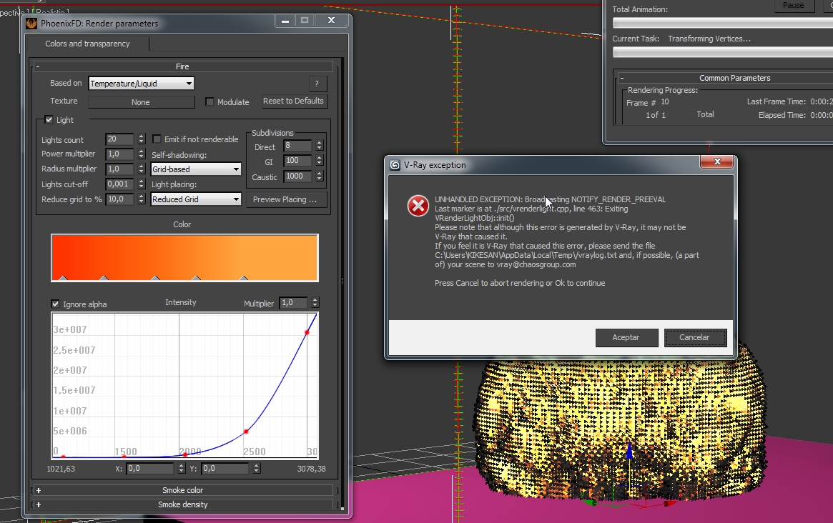The height and width of the screenshot is (523, 833).
Task: Click the Current Task progress bar
Action: (x=722, y=53)
